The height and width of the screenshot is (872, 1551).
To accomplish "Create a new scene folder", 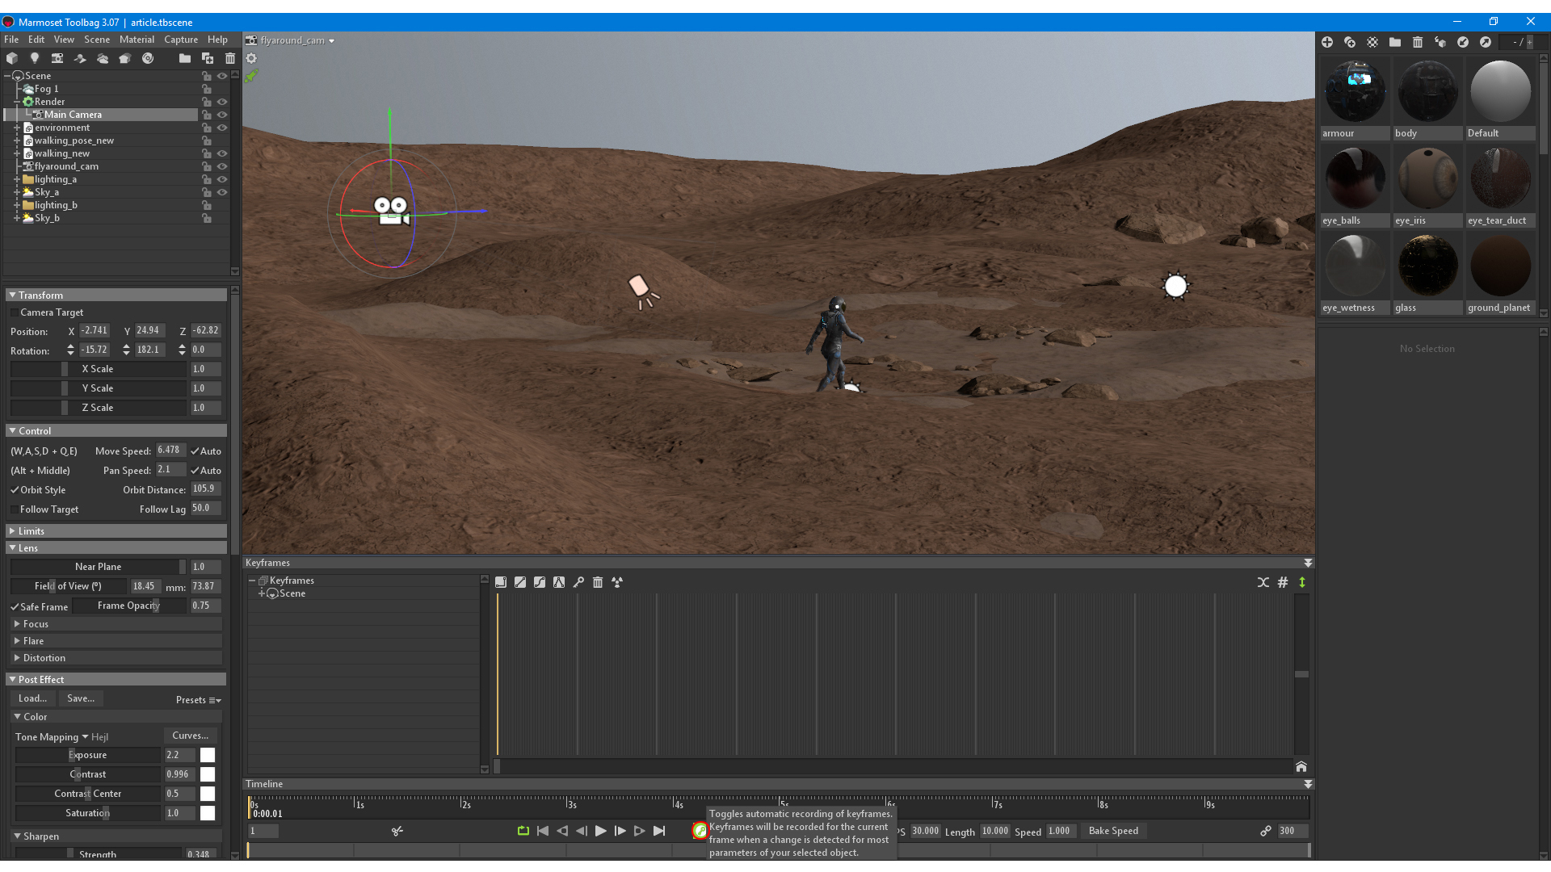I will pyautogui.click(x=185, y=58).
